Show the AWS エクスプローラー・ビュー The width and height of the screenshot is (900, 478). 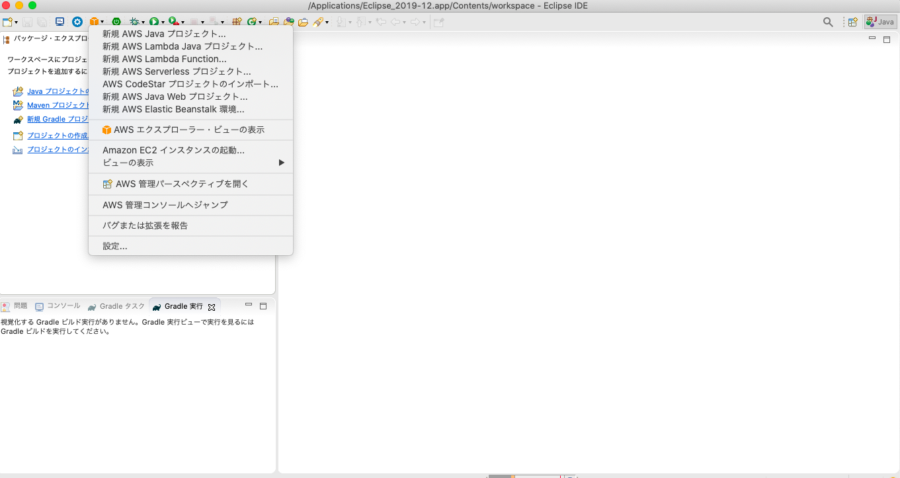click(190, 130)
